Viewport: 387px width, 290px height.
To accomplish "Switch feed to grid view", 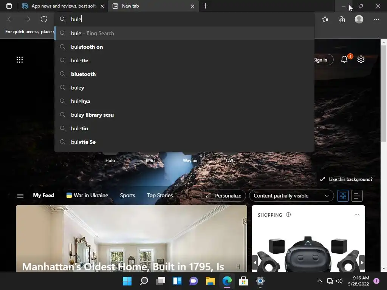I will tap(343, 196).
